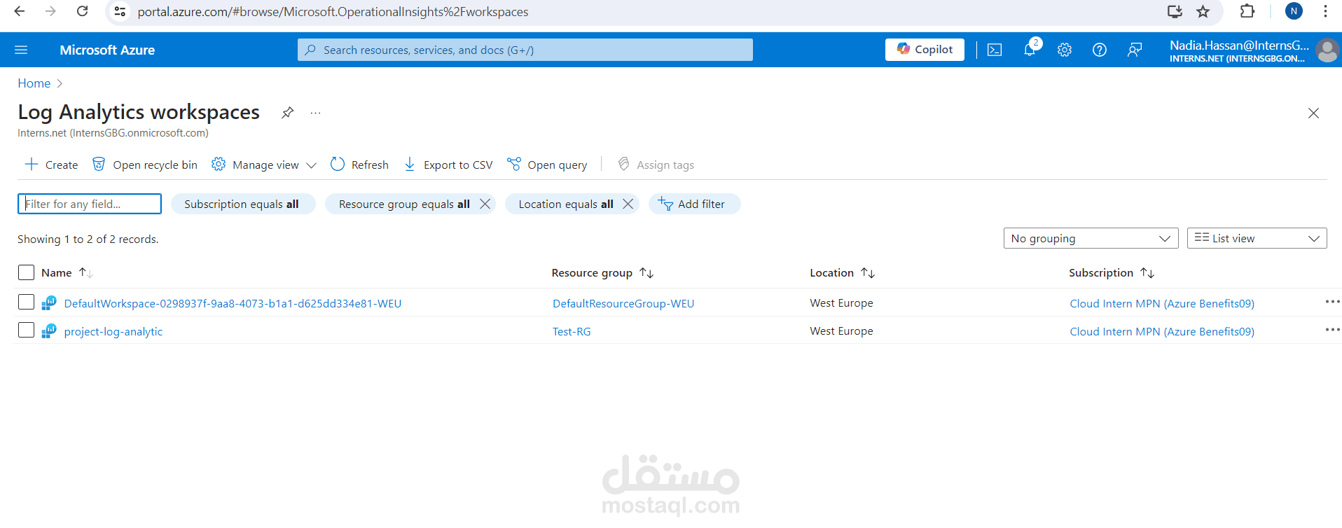Focus the Search resources, services, and docs box

(x=525, y=50)
